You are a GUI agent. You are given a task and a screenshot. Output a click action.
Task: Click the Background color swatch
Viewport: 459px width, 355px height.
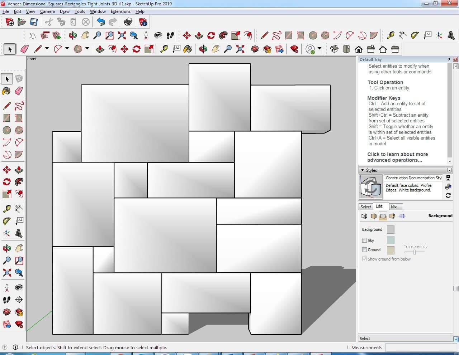[x=391, y=229]
